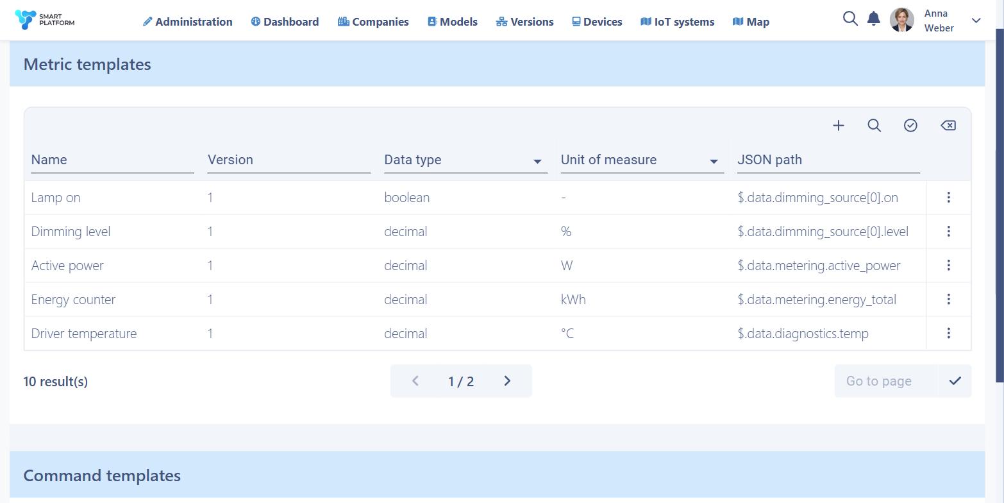Open the Unit of measure dropdown
This screenshot has width=1004, height=503.
[x=642, y=160]
